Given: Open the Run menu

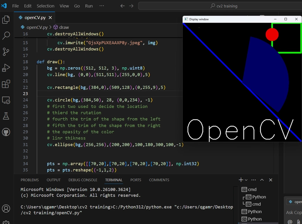Looking at the screenshot, I should pyautogui.click(x=89, y=6).
